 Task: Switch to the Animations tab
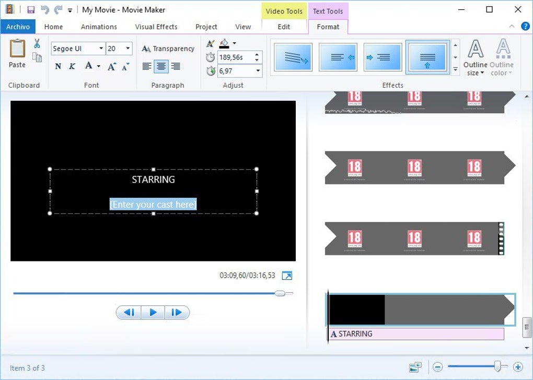coord(99,27)
